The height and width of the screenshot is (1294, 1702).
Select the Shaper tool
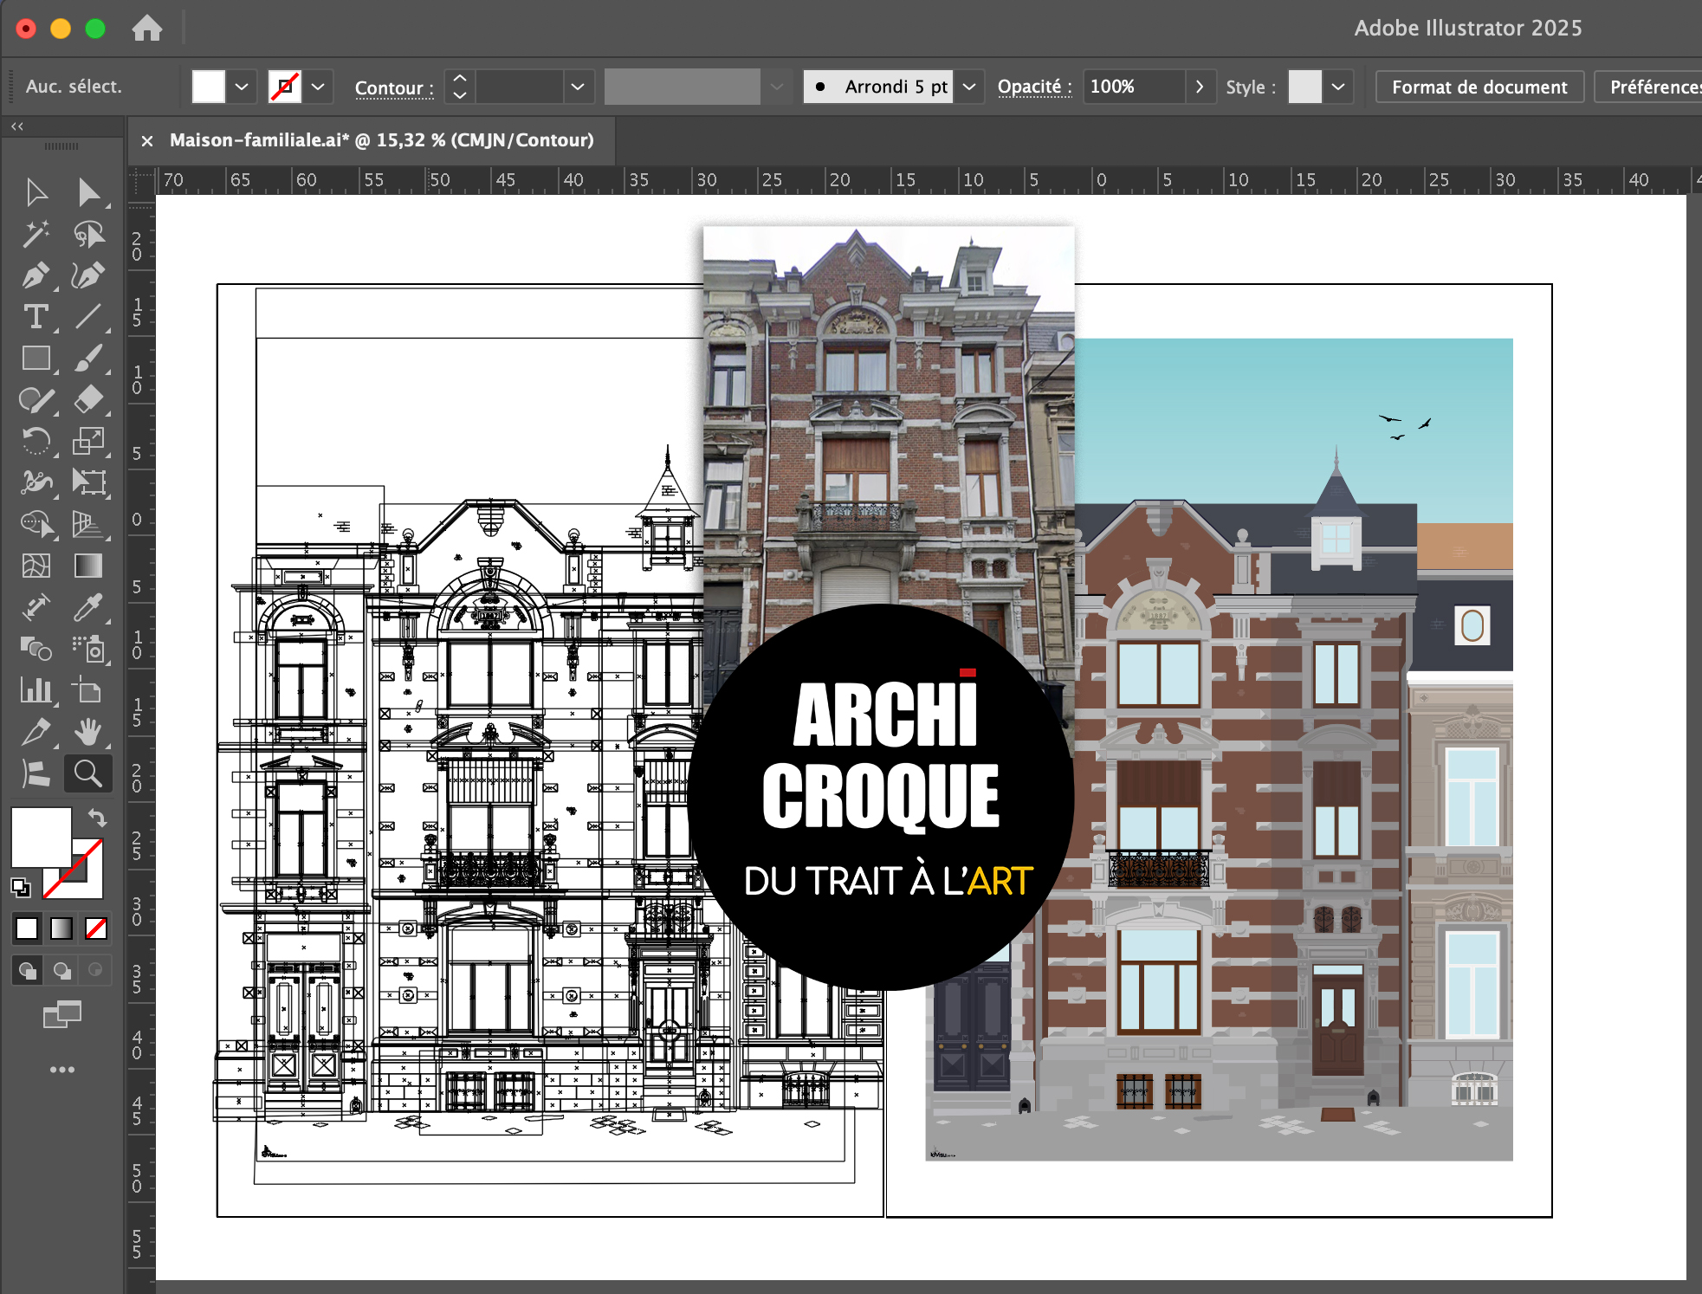coord(36,400)
